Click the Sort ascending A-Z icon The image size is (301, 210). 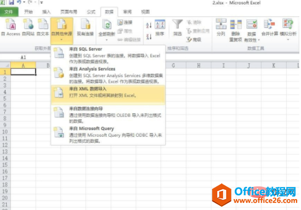coord(149,25)
